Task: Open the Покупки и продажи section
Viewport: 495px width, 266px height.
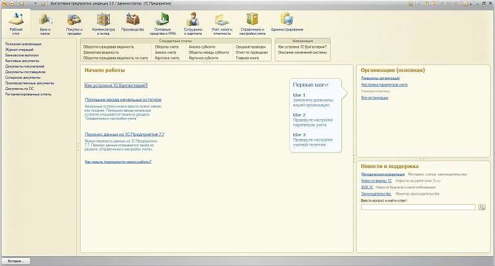Action: (74, 24)
